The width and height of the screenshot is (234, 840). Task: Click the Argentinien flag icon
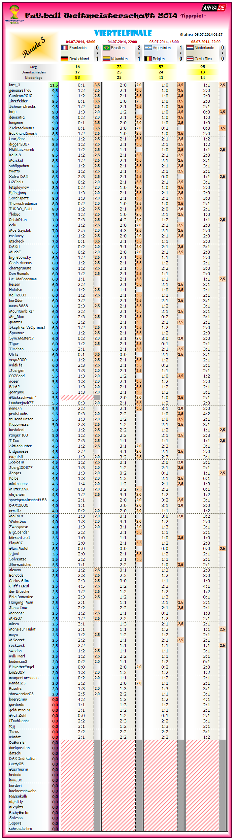click(148, 48)
